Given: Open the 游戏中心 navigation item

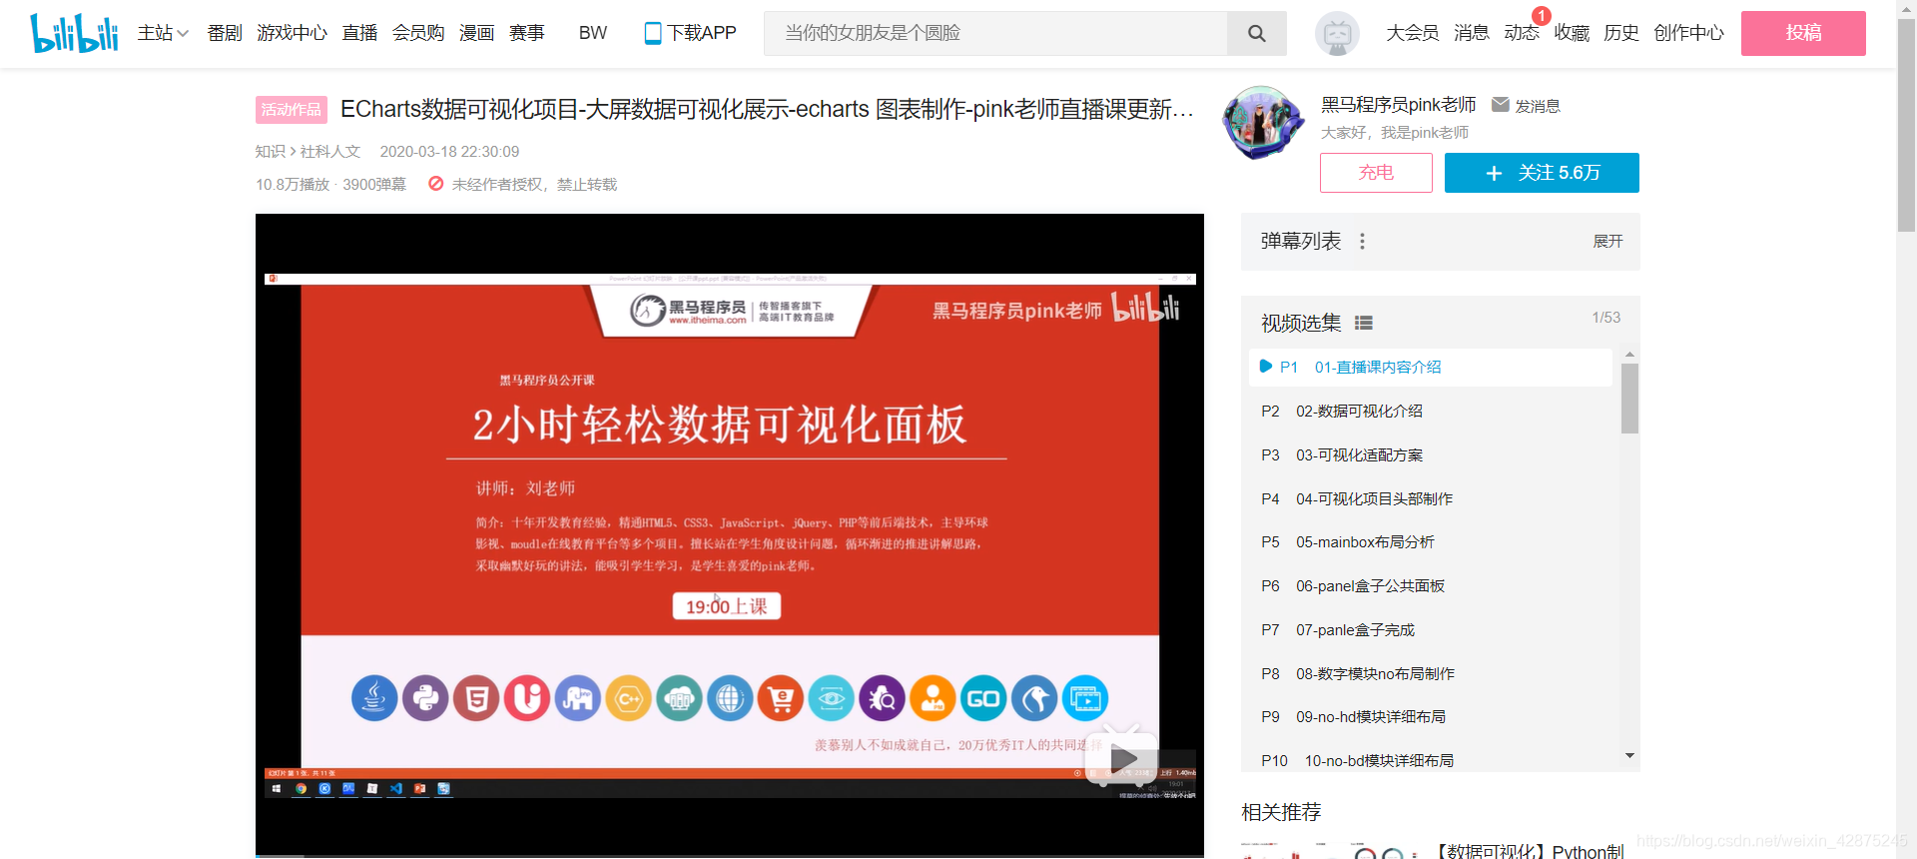Looking at the screenshot, I should 292,33.
